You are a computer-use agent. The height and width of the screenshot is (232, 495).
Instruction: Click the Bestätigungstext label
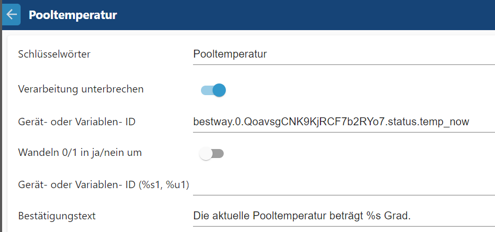[57, 216]
